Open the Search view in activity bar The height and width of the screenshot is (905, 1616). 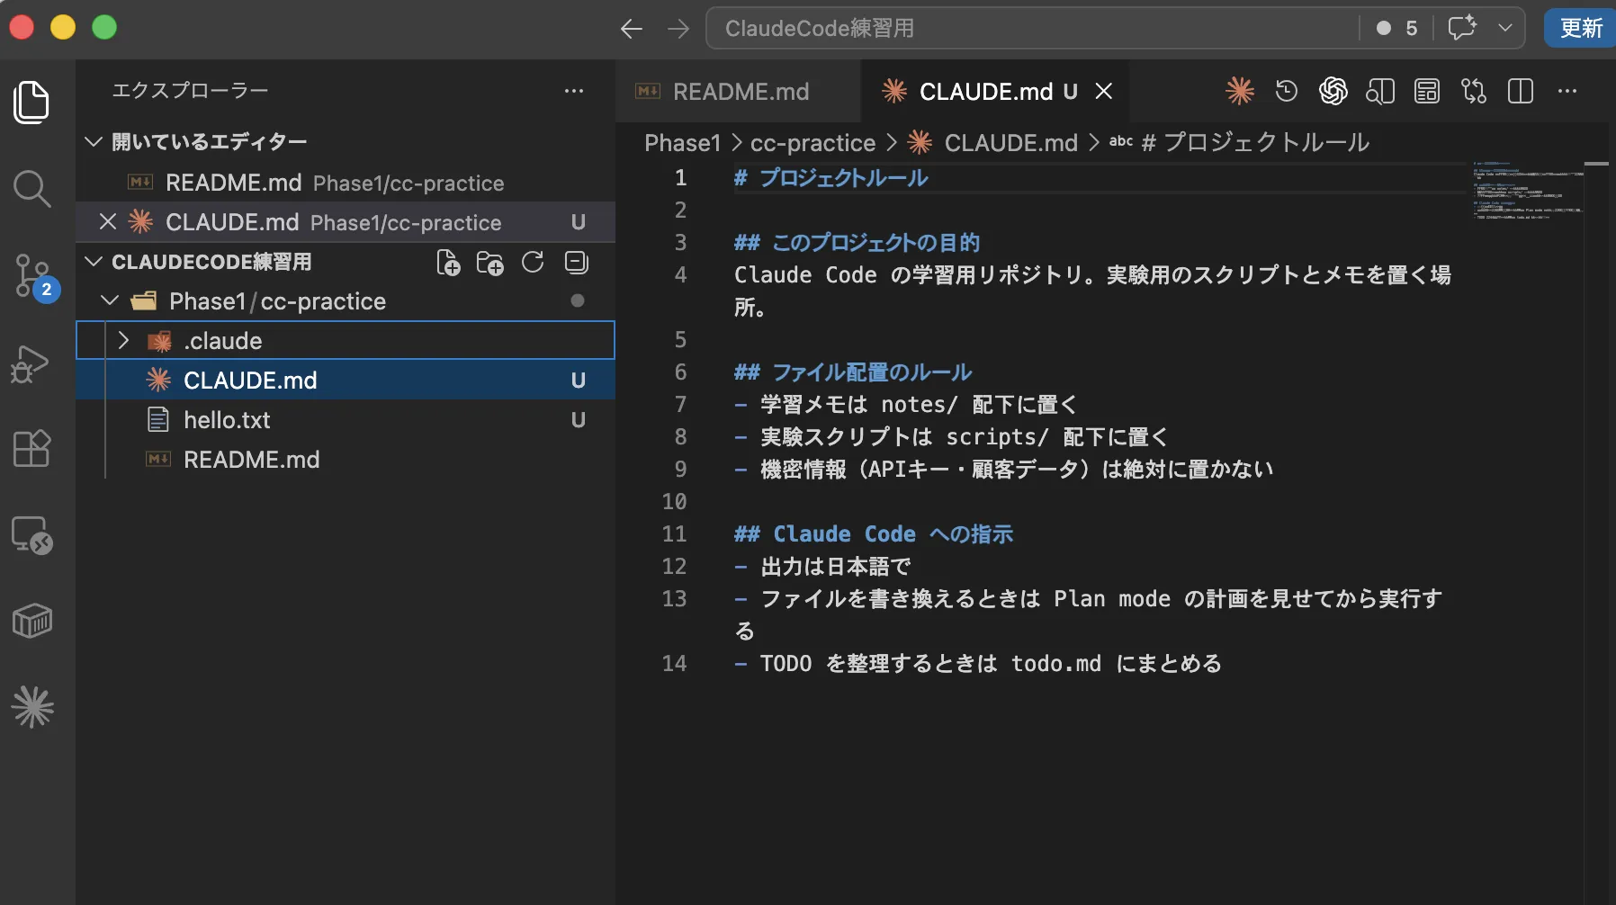[31, 188]
